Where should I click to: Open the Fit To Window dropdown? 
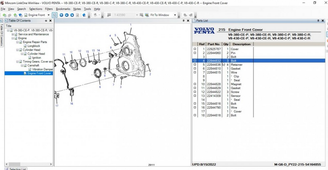[x=175, y=15]
